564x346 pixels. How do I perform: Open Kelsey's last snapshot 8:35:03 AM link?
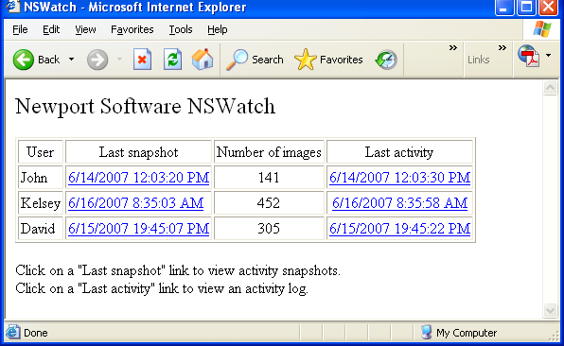point(135,203)
